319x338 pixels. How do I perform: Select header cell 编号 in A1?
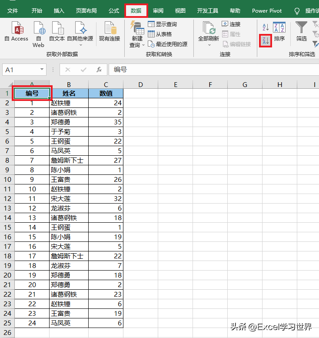click(x=32, y=94)
